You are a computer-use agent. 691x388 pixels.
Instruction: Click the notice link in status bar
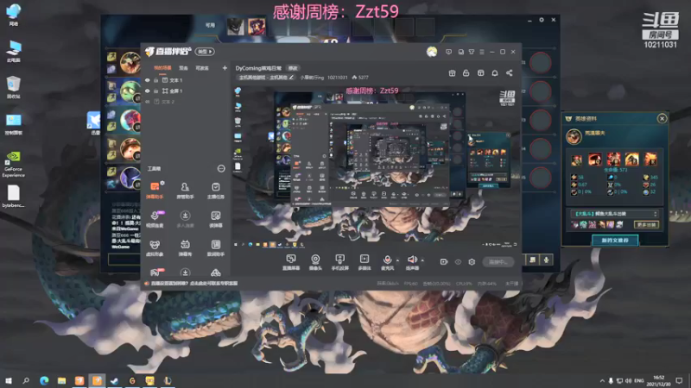pos(194,284)
